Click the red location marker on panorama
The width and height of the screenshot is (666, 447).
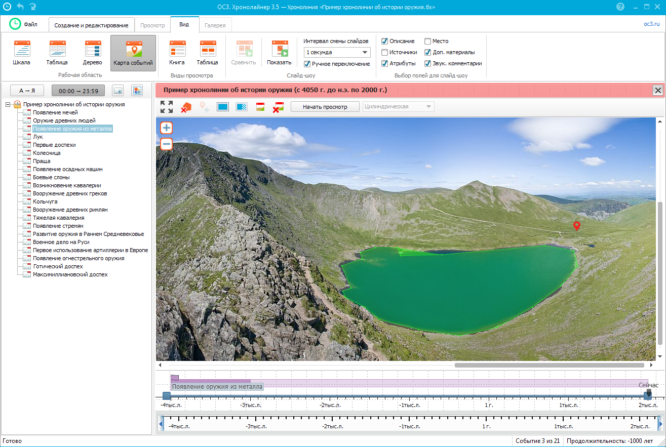pyautogui.click(x=576, y=226)
